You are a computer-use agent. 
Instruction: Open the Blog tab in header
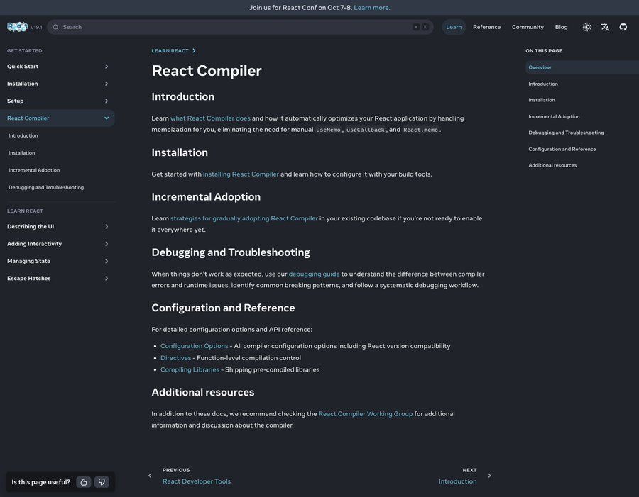(x=561, y=27)
